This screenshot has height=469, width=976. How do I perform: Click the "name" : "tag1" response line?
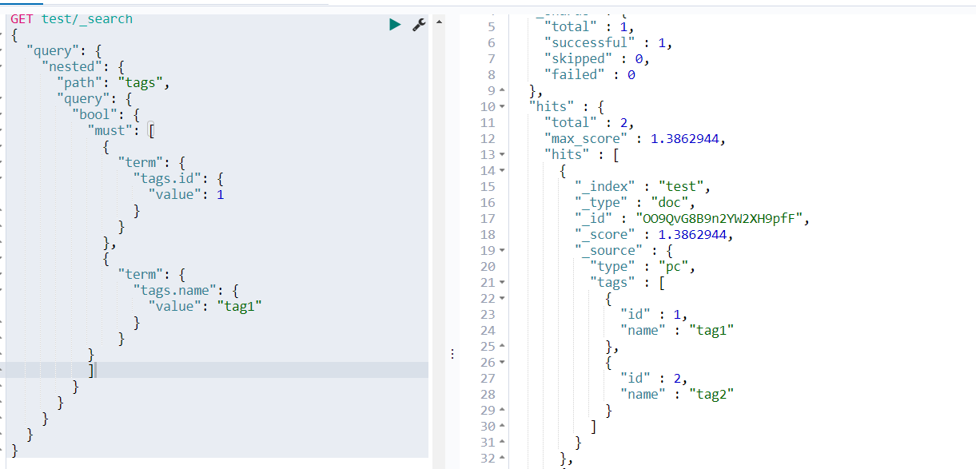677,330
